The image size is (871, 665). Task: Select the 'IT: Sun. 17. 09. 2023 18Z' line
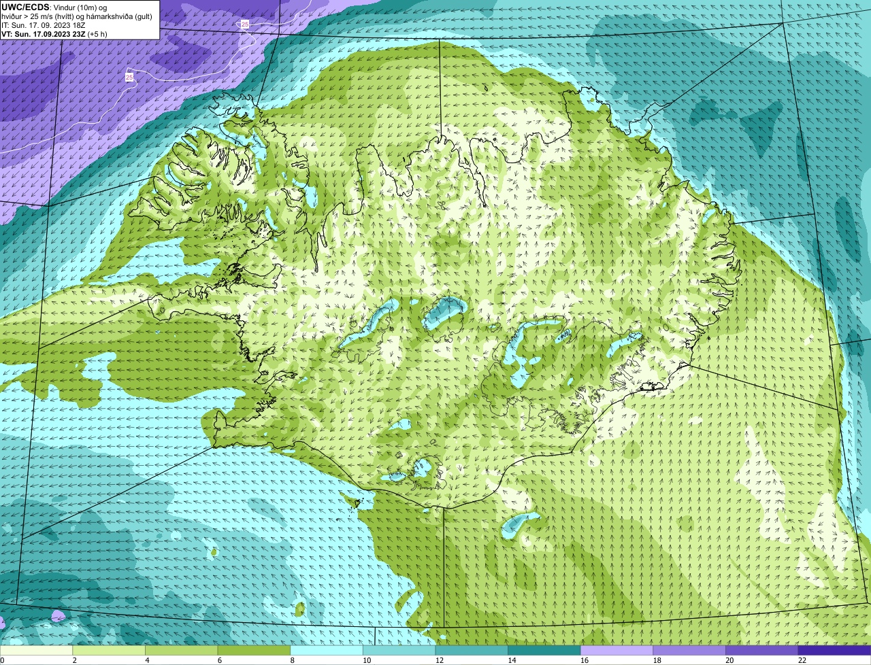[44, 24]
